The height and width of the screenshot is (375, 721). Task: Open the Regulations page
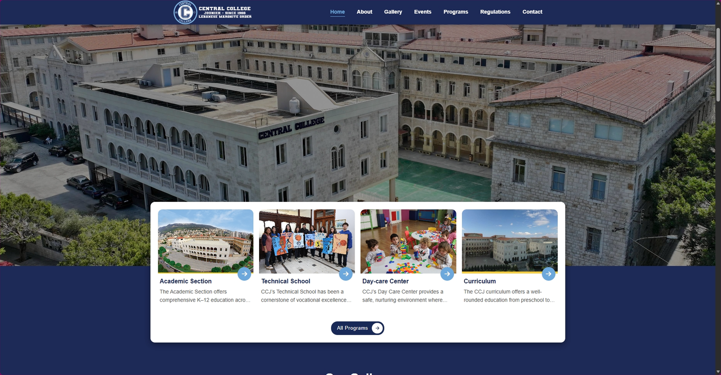[x=495, y=12]
